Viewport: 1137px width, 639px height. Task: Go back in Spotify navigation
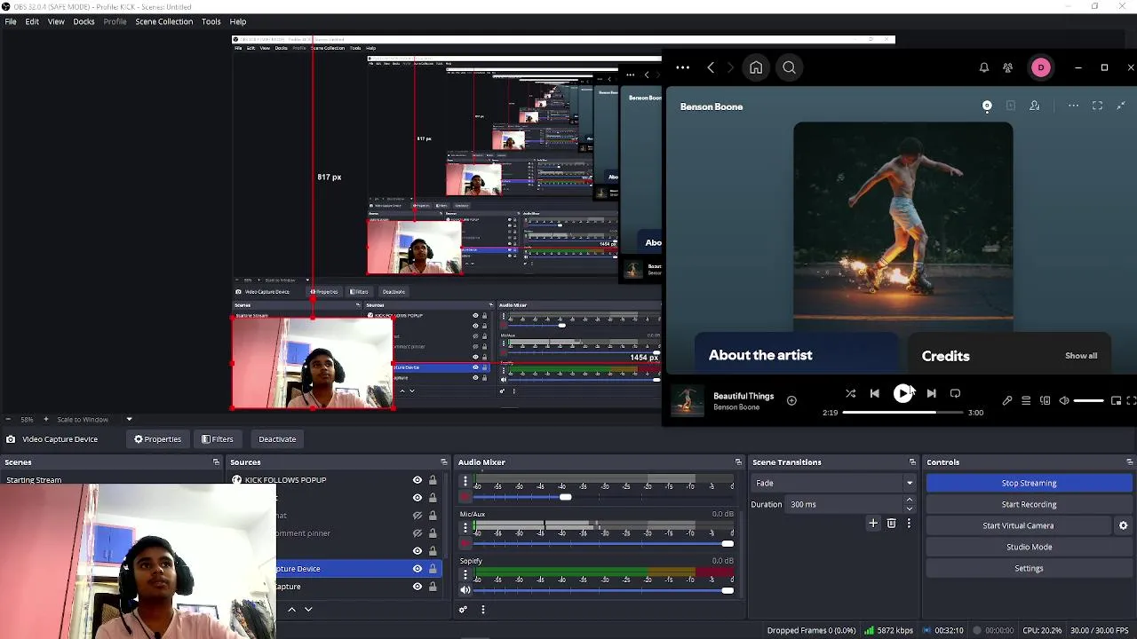click(x=711, y=67)
